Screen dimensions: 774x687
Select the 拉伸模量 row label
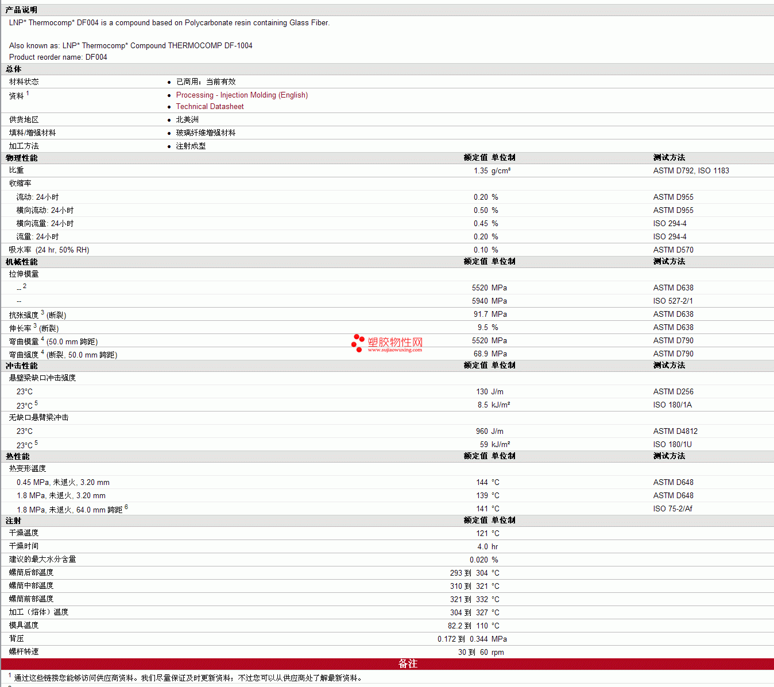point(24,274)
